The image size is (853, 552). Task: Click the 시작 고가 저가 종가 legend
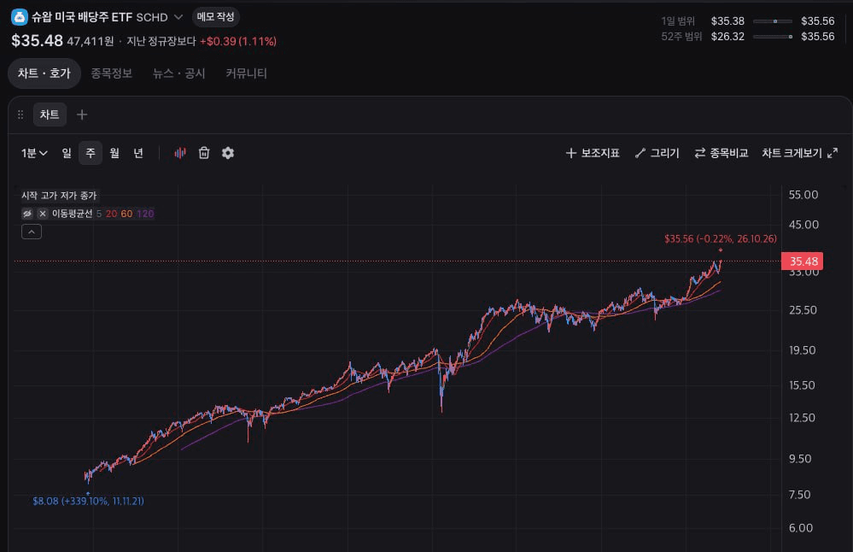pyautogui.click(x=59, y=196)
